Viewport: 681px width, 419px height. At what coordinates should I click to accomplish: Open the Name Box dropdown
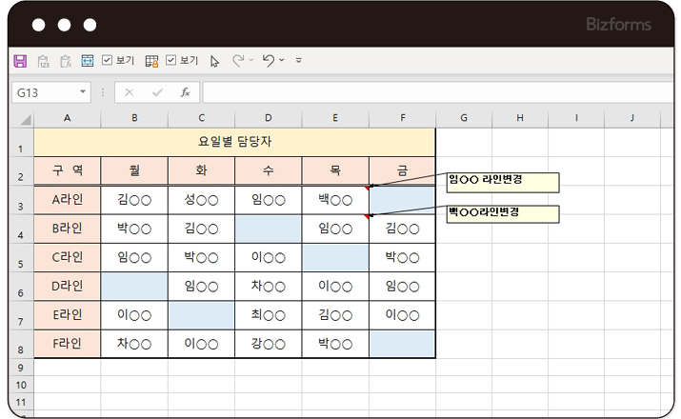(84, 92)
